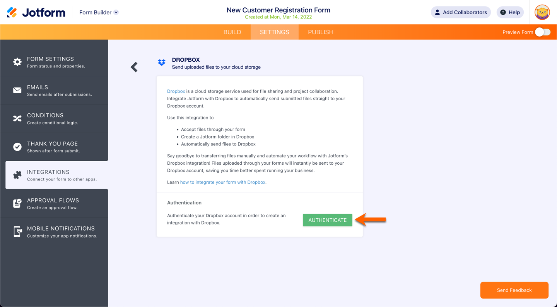Switch to the PUBLISH tab

tap(321, 32)
